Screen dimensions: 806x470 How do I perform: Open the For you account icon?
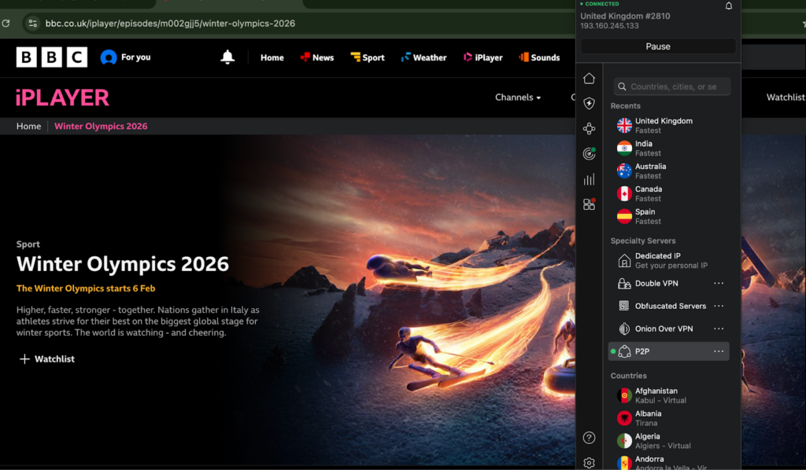[109, 57]
